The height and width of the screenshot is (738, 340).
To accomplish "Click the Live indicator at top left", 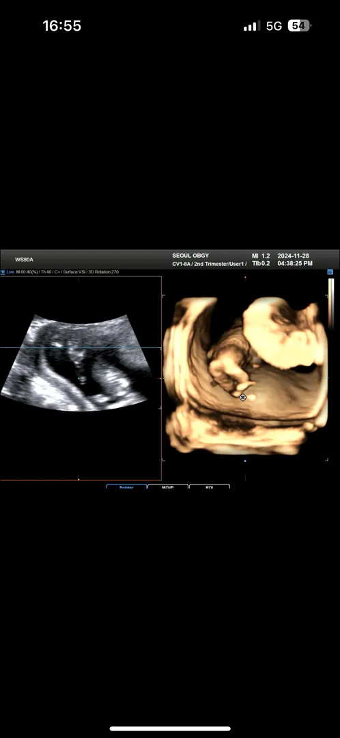I will (10, 272).
